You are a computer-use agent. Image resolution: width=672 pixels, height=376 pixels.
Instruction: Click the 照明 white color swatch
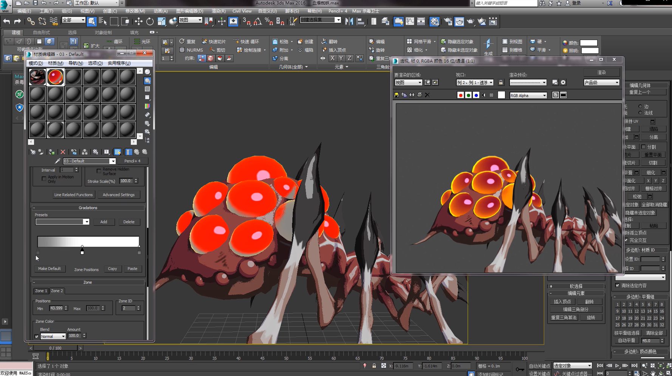click(x=590, y=51)
